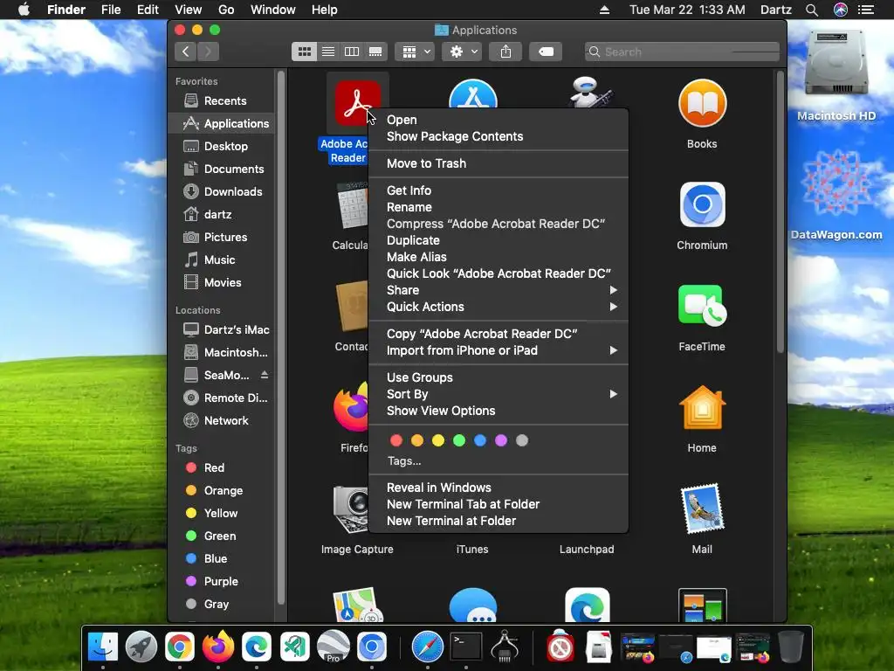Choose Open from context menu

(x=499, y=120)
